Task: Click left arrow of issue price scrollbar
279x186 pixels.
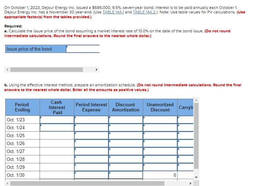Action: point(7,69)
